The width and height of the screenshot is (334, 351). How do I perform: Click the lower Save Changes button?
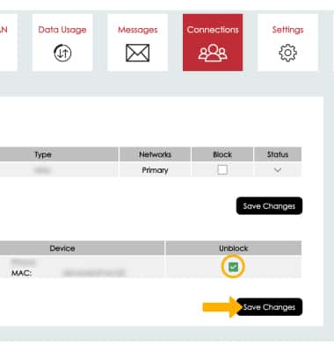pyautogui.click(x=269, y=307)
